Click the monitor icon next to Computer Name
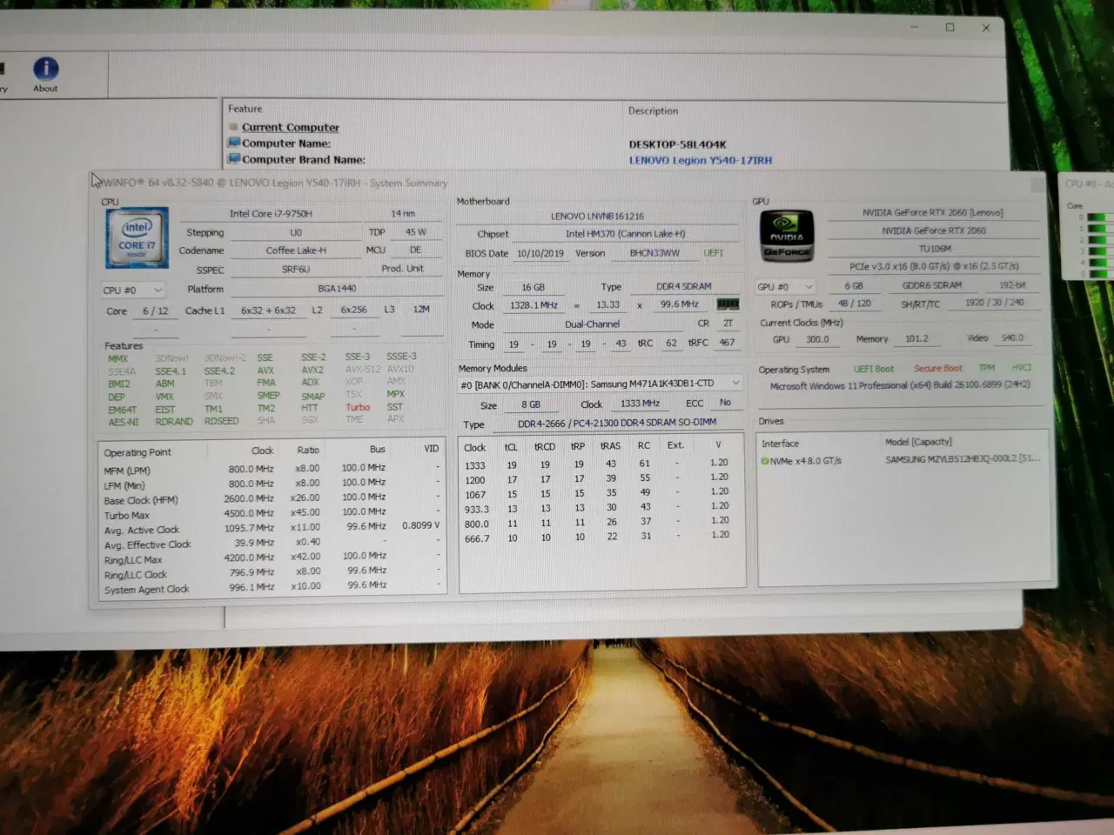This screenshot has height=835, width=1114. [233, 142]
